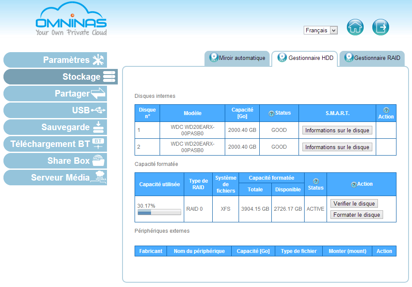Viewport: 412px width, 287px height.
Task: Open the Français language dropdown
Action: (x=320, y=30)
